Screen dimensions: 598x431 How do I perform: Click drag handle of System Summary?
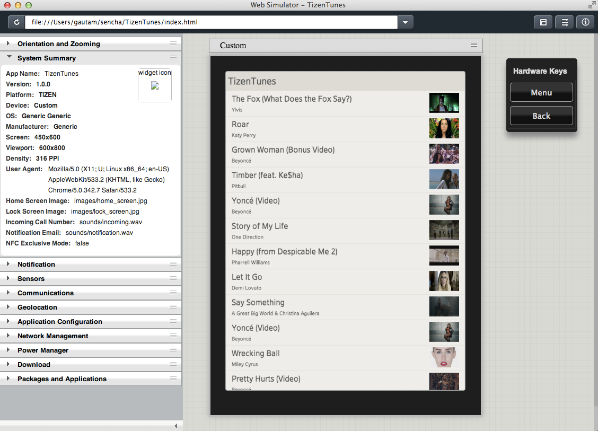tap(173, 58)
